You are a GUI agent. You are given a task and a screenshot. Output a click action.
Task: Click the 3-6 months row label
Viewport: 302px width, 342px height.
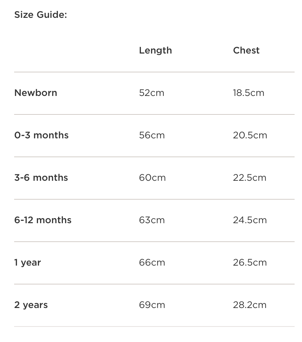click(41, 178)
